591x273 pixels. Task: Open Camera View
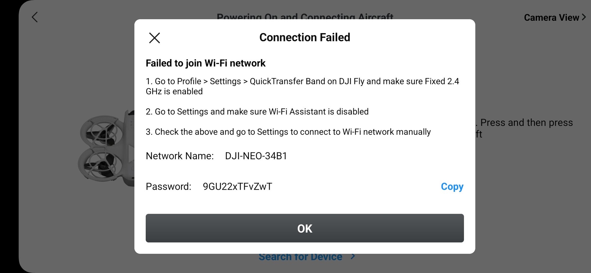[551, 18]
